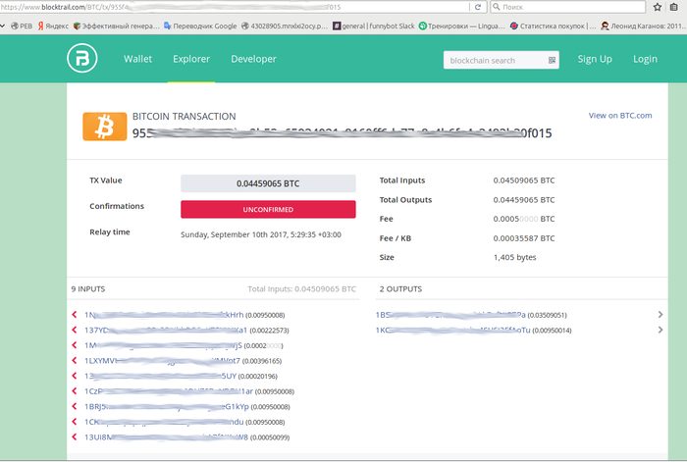Open input address starting 13UI8M
The height and width of the screenshot is (462, 687).
pos(166,436)
